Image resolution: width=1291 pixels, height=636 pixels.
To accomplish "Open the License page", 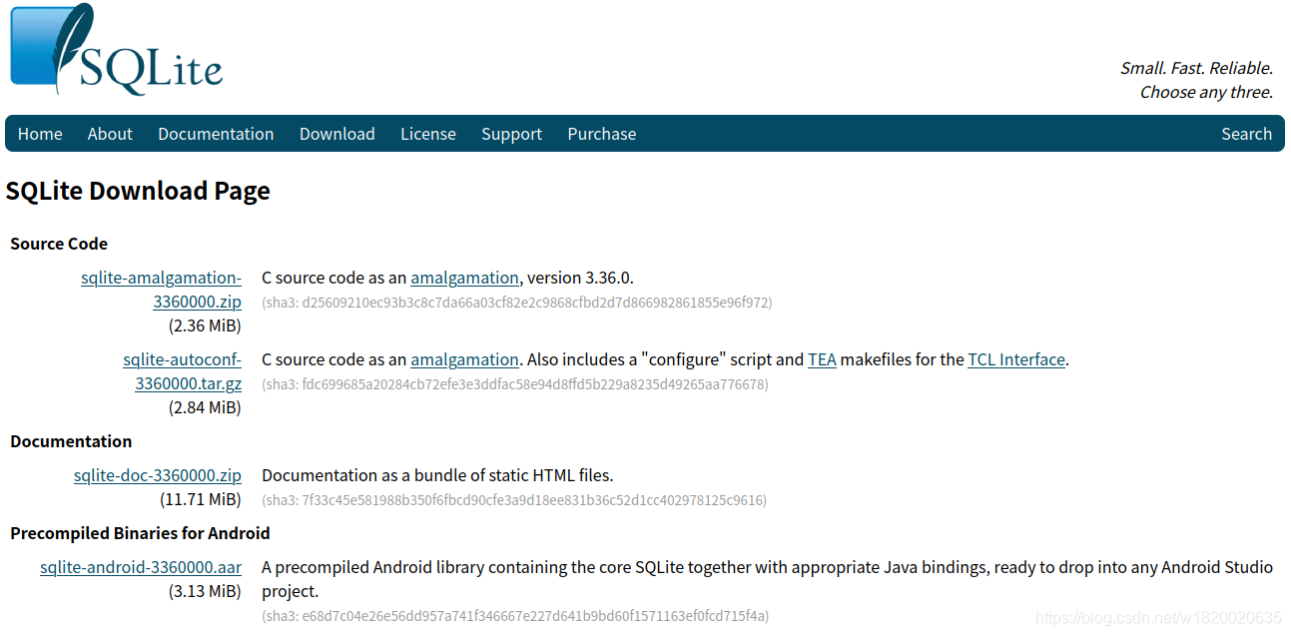I will (x=428, y=134).
